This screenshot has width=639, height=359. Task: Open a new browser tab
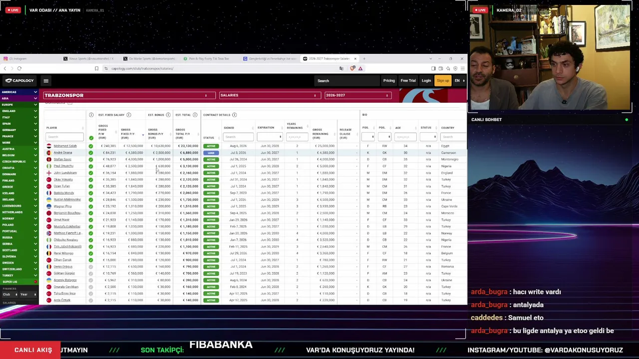(364, 59)
